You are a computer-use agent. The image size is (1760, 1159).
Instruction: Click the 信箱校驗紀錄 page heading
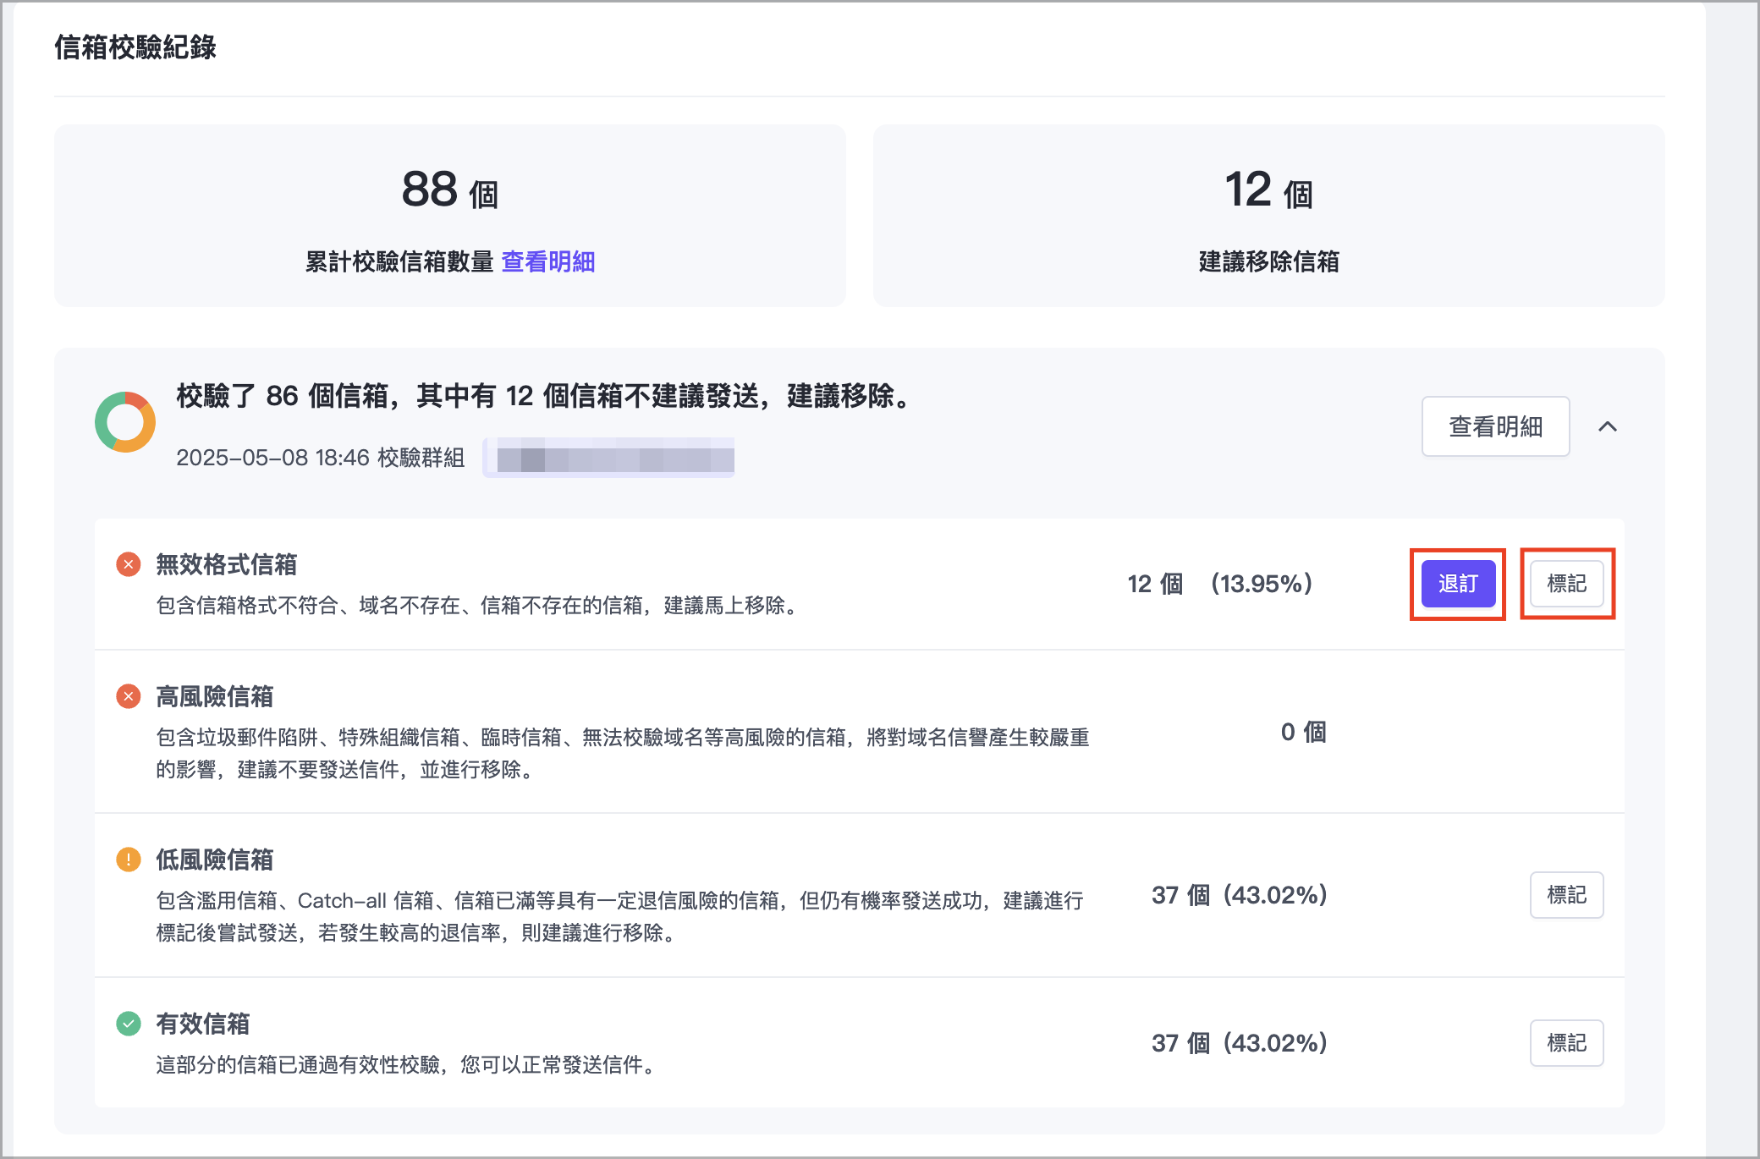(x=135, y=47)
